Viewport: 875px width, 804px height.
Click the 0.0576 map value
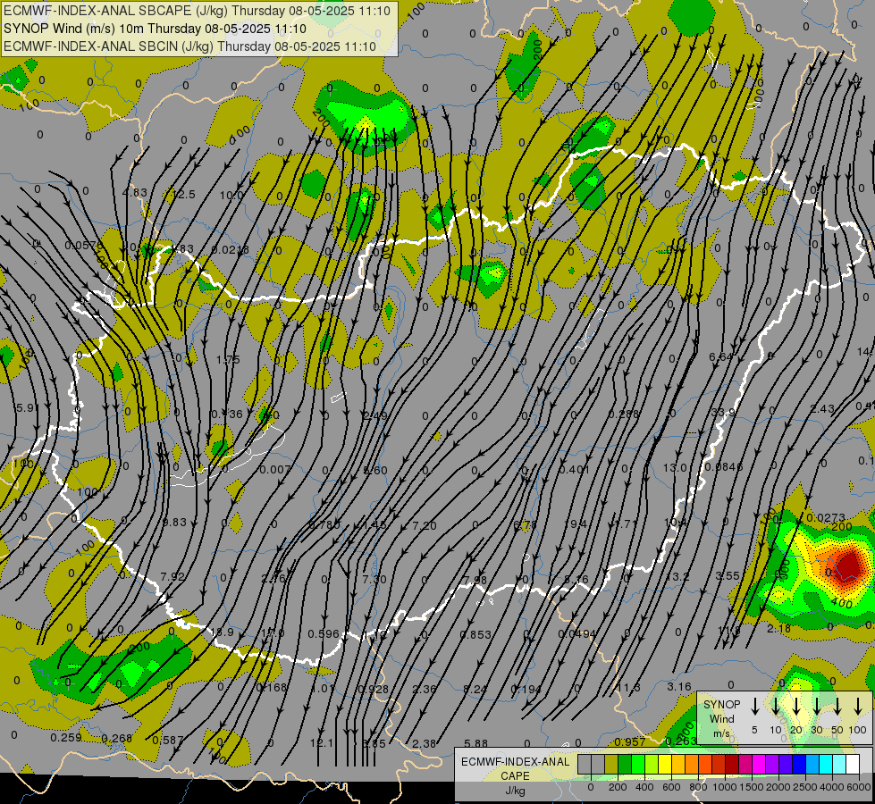point(84,245)
